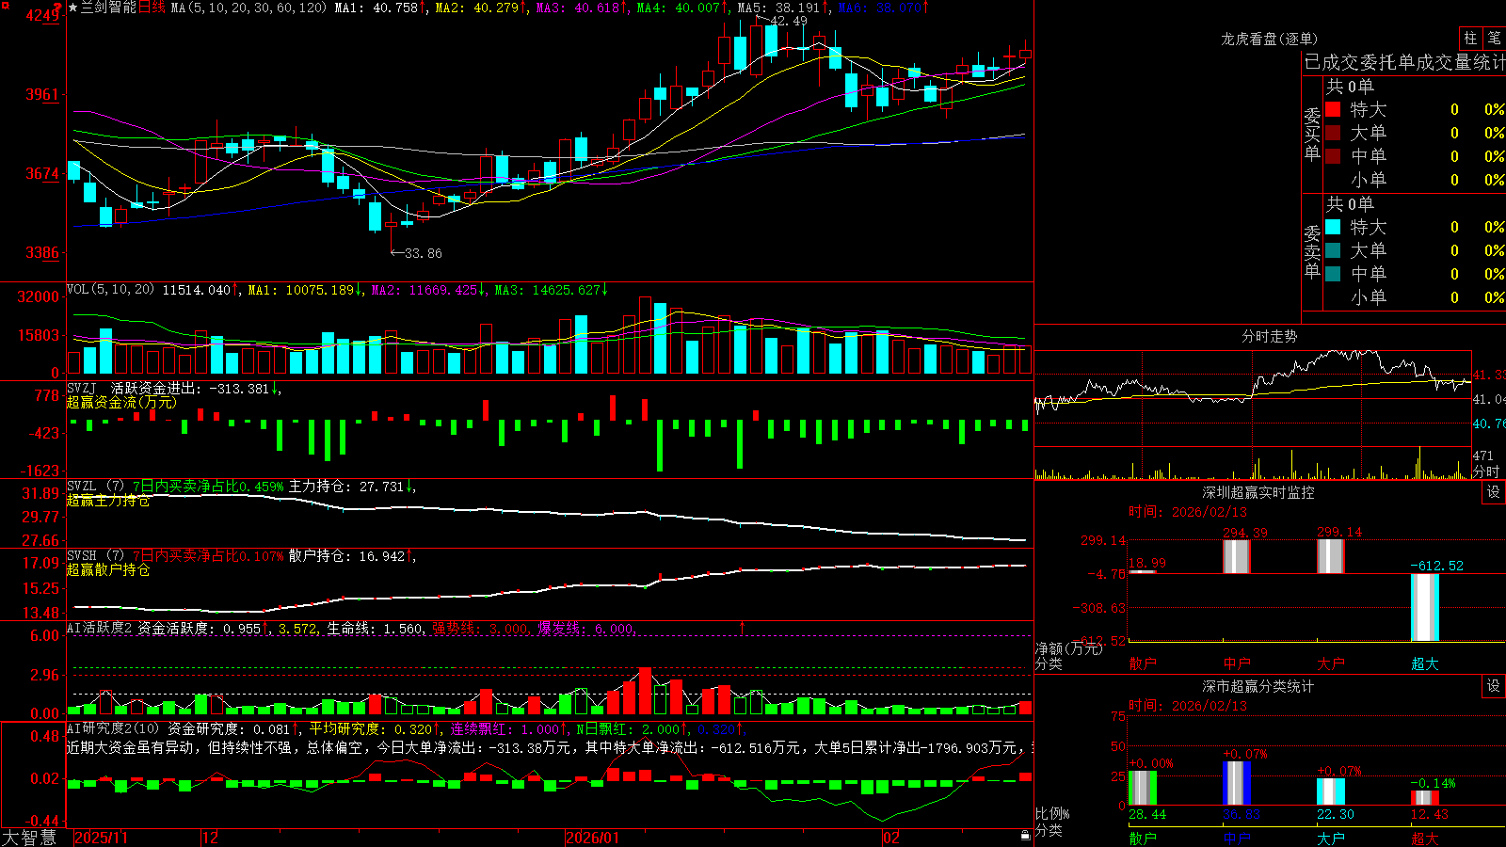
Task: Click the SVZL (7) 主力持仓 indicator label
Action: click(94, 487)
